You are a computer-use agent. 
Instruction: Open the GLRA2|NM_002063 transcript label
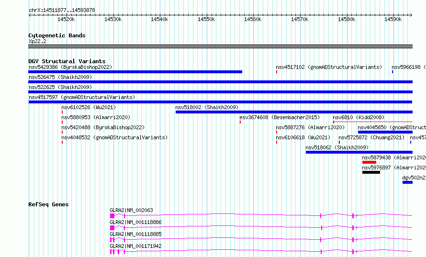pos(131,210)
